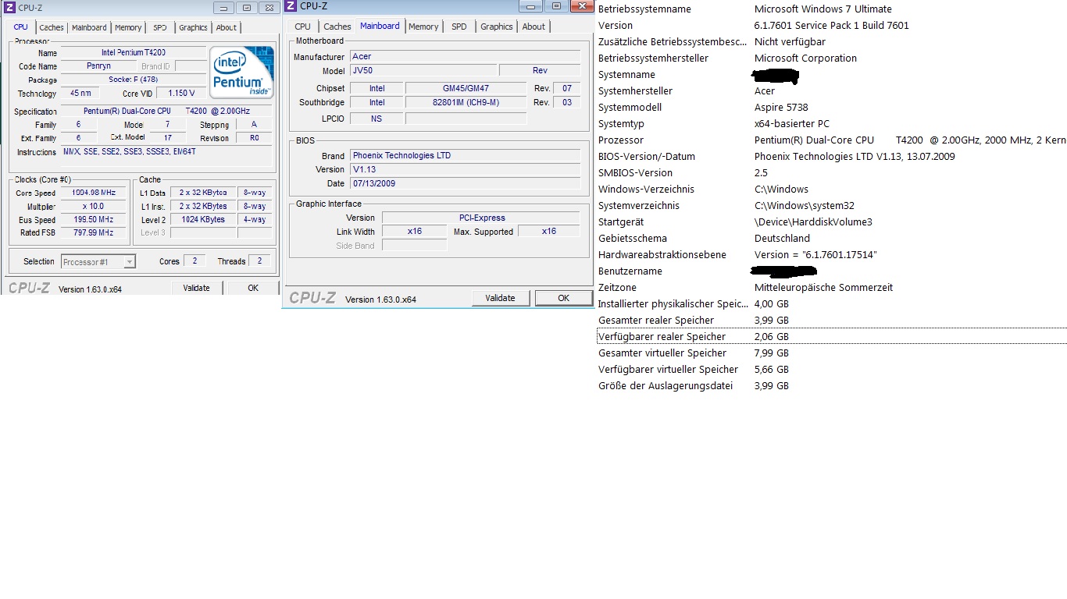
Task: Click the Core VID value '1.150 V'
Action: (x=181, y=94)
